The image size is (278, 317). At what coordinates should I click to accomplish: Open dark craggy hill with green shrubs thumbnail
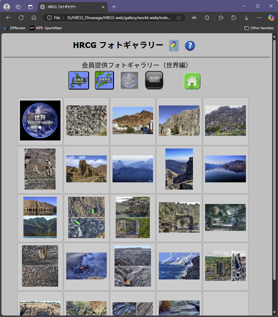click(x=225, y=121)
